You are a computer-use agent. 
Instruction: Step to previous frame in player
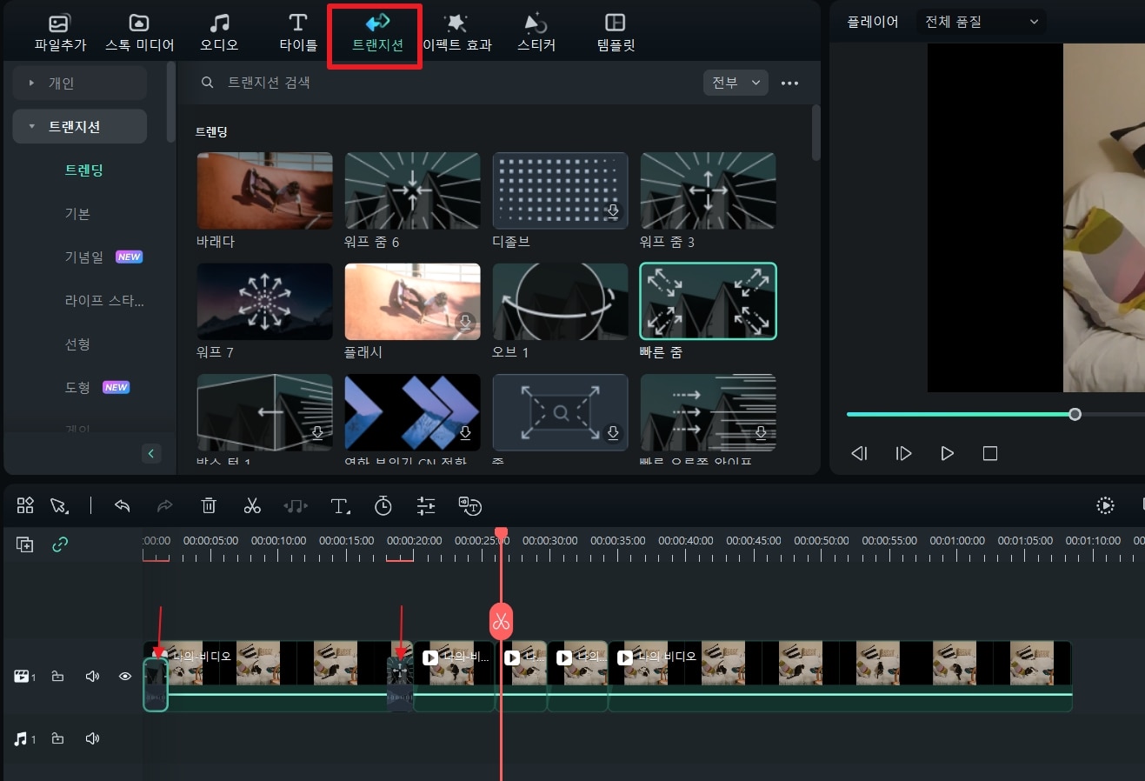click(x=859, y=453)
